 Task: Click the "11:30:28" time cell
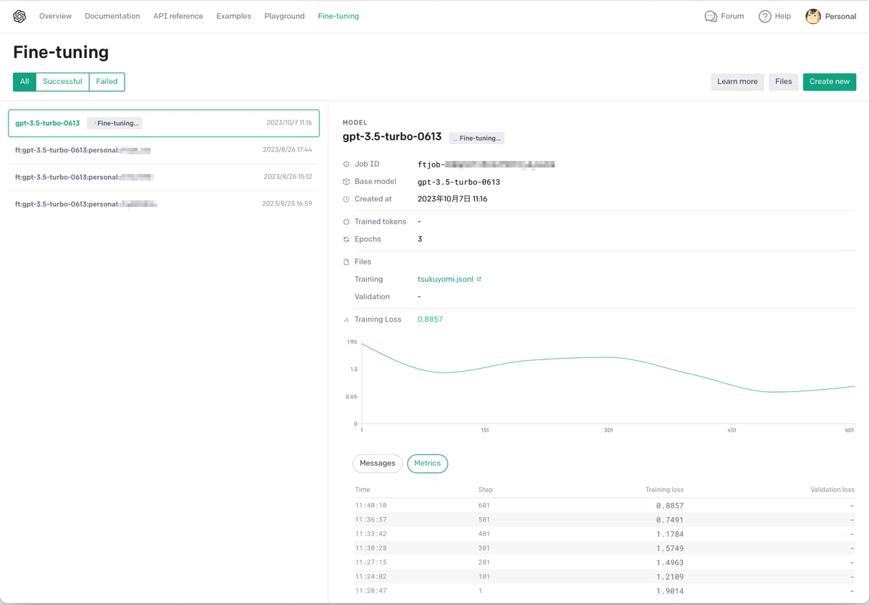(x=371, y=548)
